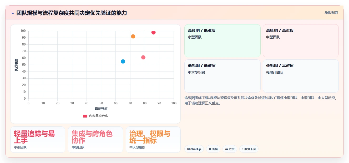Click the 数据卡片 tag chip
Image resolution: width=349 pixels, height=163 pixels.
(249, 149)
